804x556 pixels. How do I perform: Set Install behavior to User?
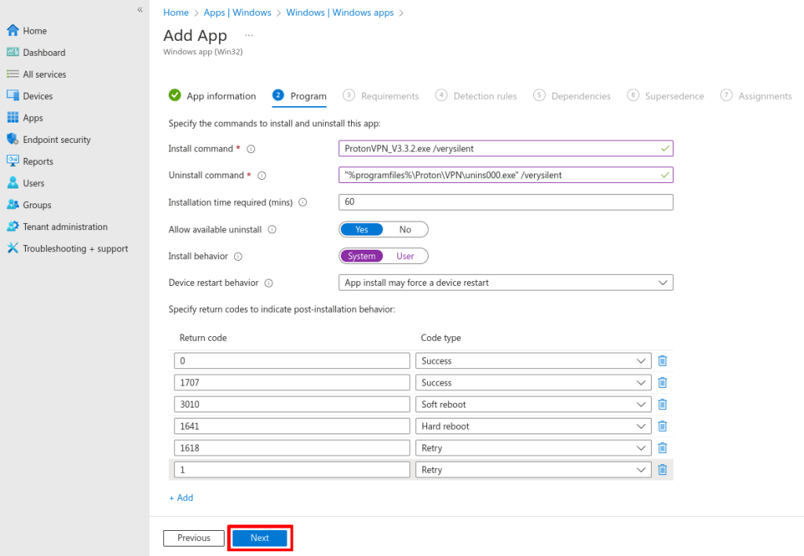[x=405, y=256]
